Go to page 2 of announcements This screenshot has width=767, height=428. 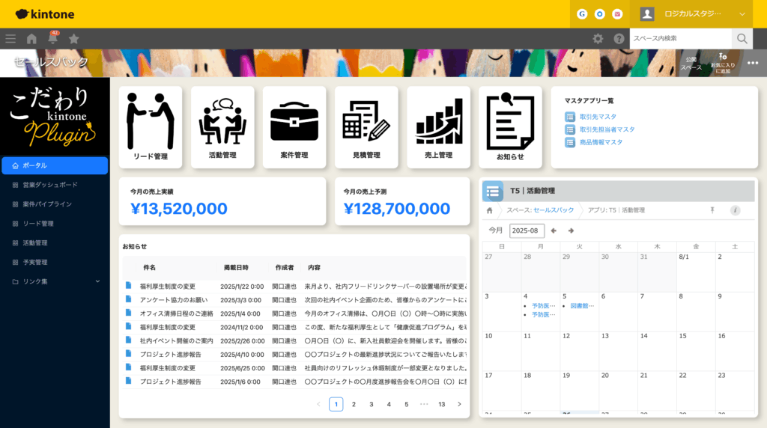tap(354, 404)
